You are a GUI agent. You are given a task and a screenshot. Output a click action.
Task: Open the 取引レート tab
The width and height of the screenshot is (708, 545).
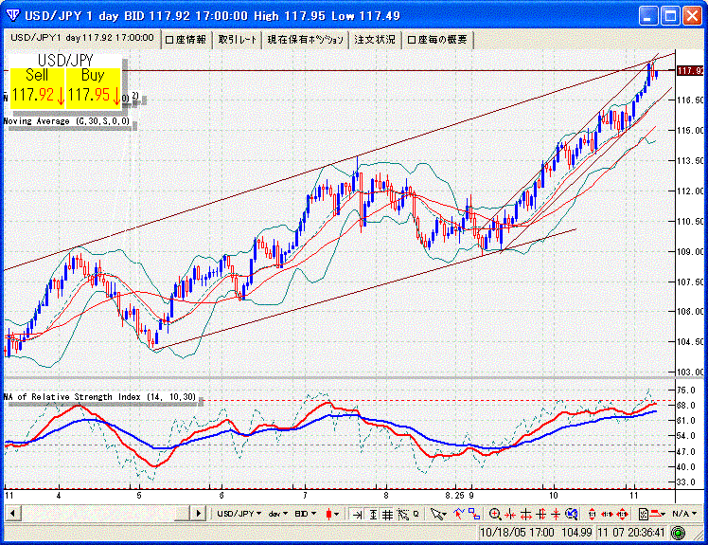coord(237,39)
